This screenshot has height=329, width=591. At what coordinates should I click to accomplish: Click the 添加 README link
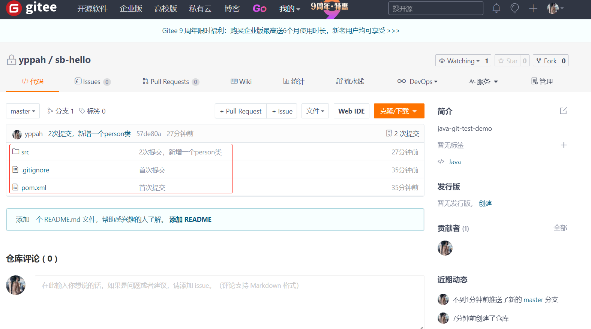point(190,220)
